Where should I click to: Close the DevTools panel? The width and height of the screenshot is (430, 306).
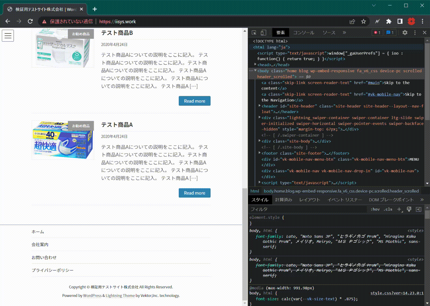coord(425,33)
